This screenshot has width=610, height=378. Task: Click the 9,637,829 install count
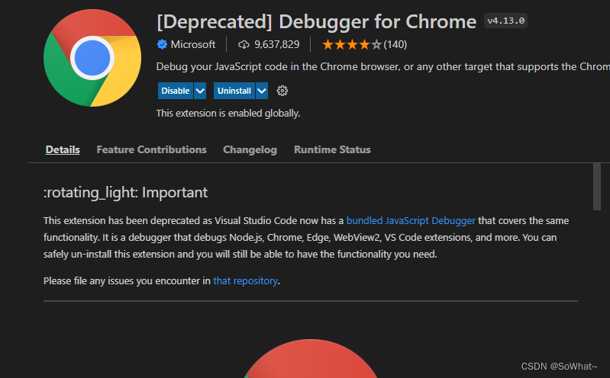coord(277,45)
